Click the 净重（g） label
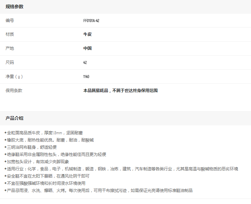 (x=14, y=77)
